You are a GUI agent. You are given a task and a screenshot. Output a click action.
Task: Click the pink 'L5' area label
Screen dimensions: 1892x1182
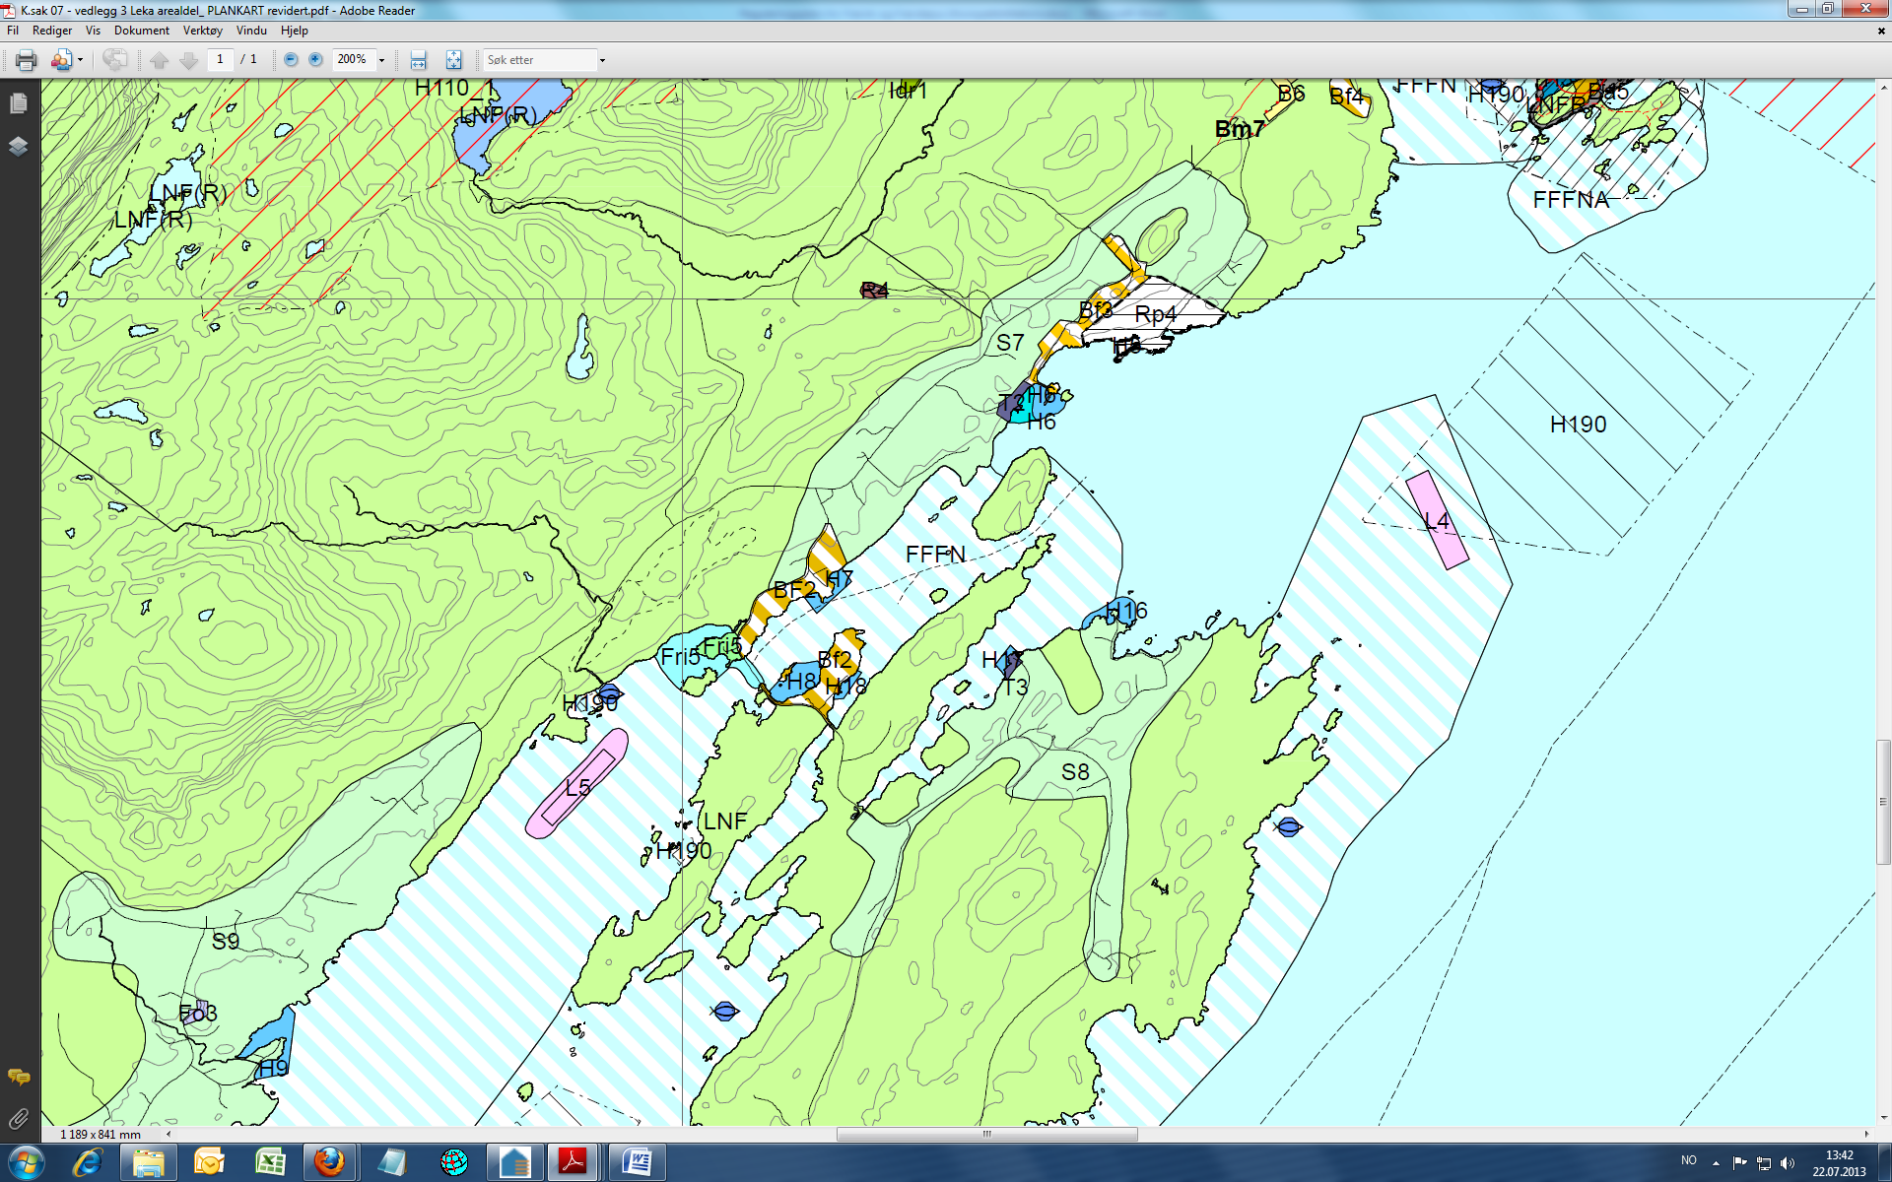tap(577, 788)
